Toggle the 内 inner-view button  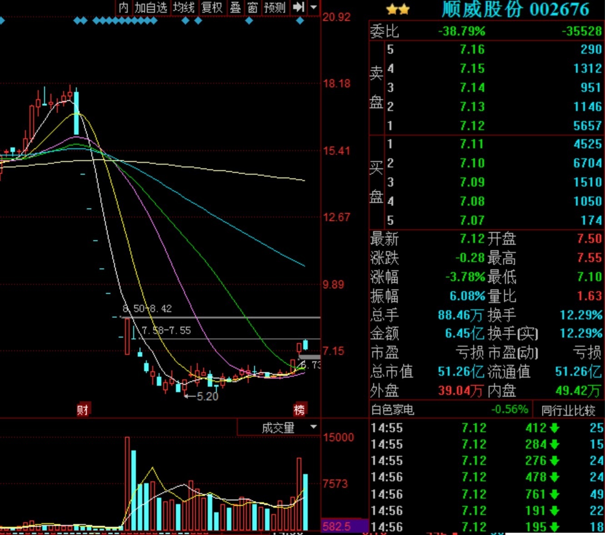tap(124, 7)
